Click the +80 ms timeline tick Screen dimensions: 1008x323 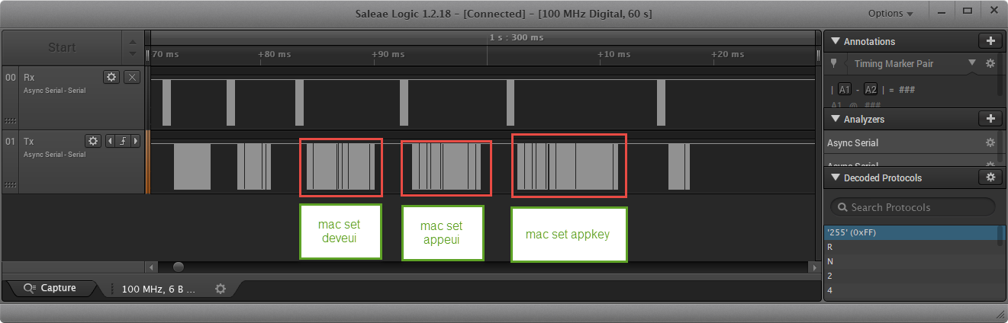tap(275, 54)
